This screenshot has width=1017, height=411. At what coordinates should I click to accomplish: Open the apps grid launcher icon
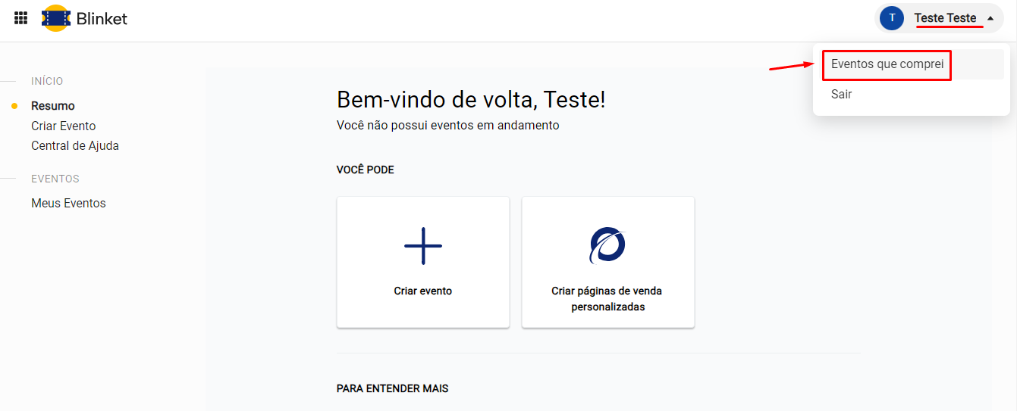tap(21, 18)
